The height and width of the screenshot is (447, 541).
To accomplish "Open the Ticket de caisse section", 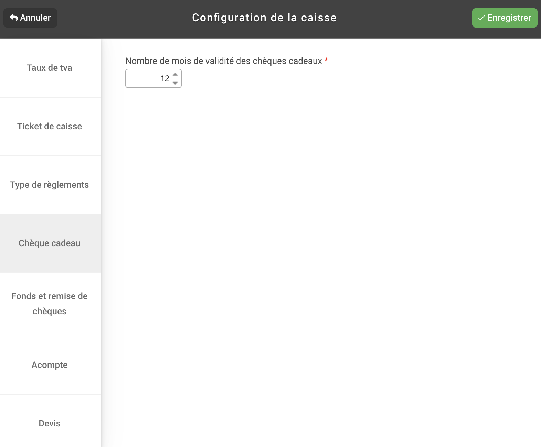I will coord(50,127).
